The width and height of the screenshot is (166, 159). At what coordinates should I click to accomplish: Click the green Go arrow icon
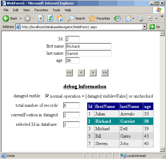(152, 27)
